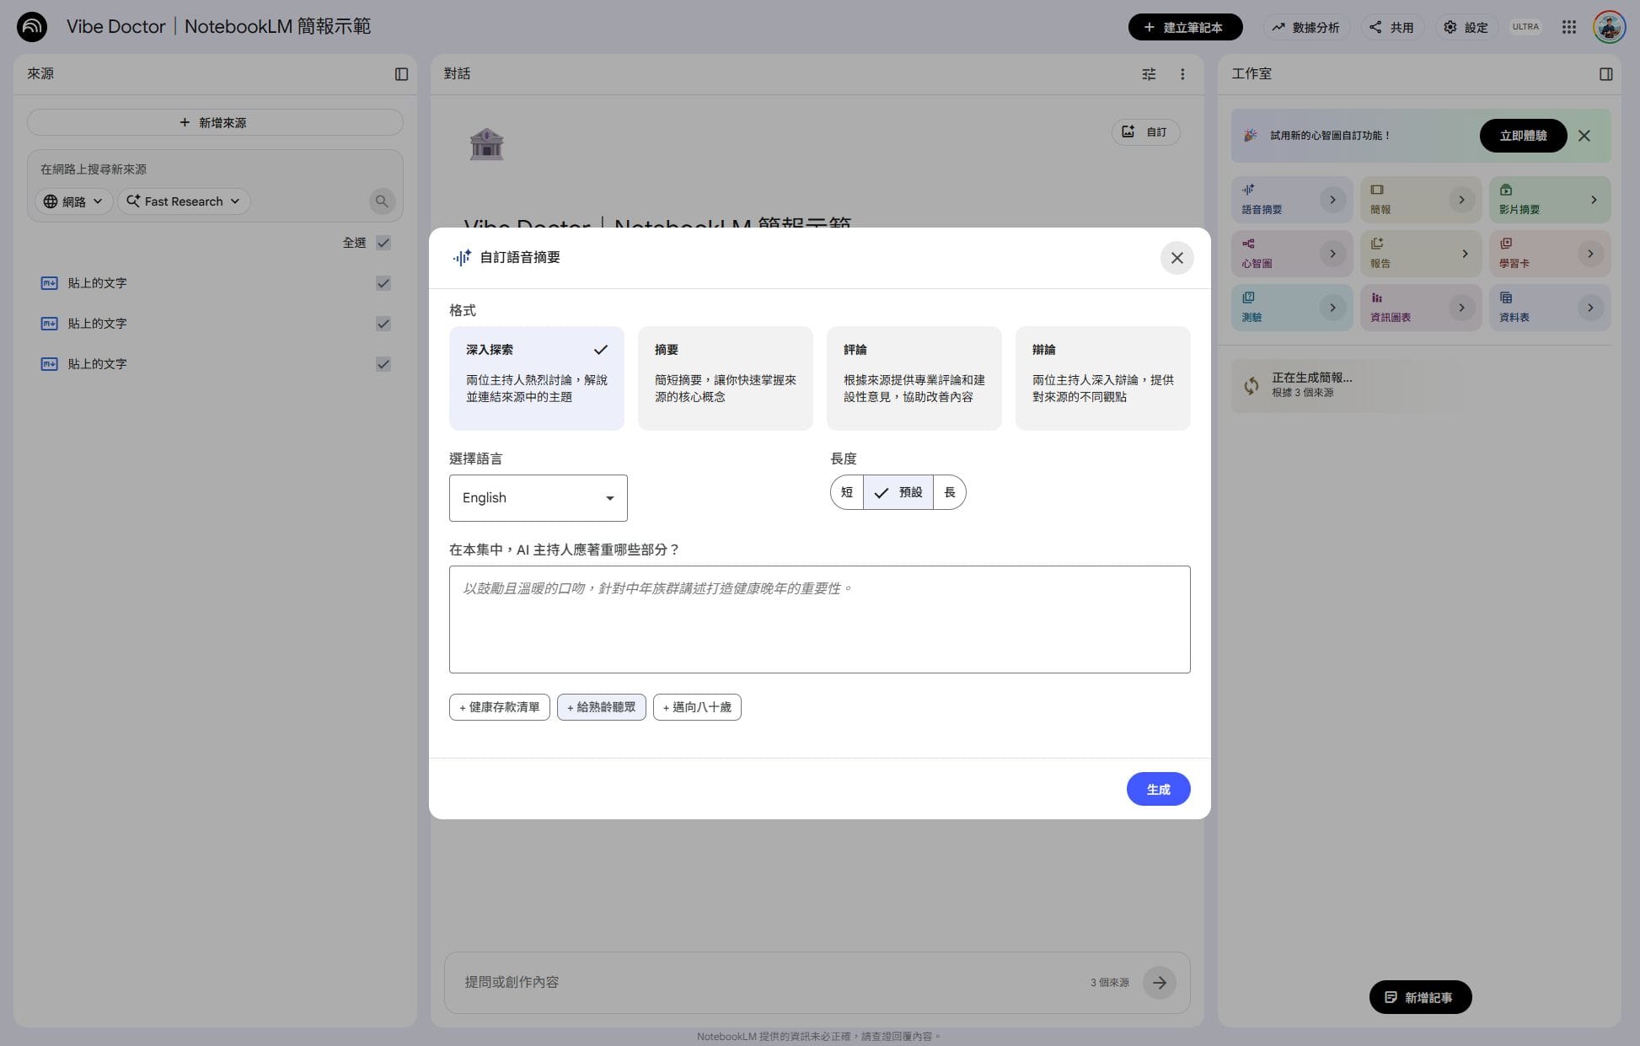The width and height of the screenshot is (1640, 1046).
Task: Dismiss the 心智圖自訂功能 promo banner
Action: [x=1584, y=136]
